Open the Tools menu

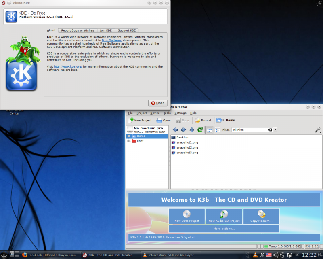(167, 113)
